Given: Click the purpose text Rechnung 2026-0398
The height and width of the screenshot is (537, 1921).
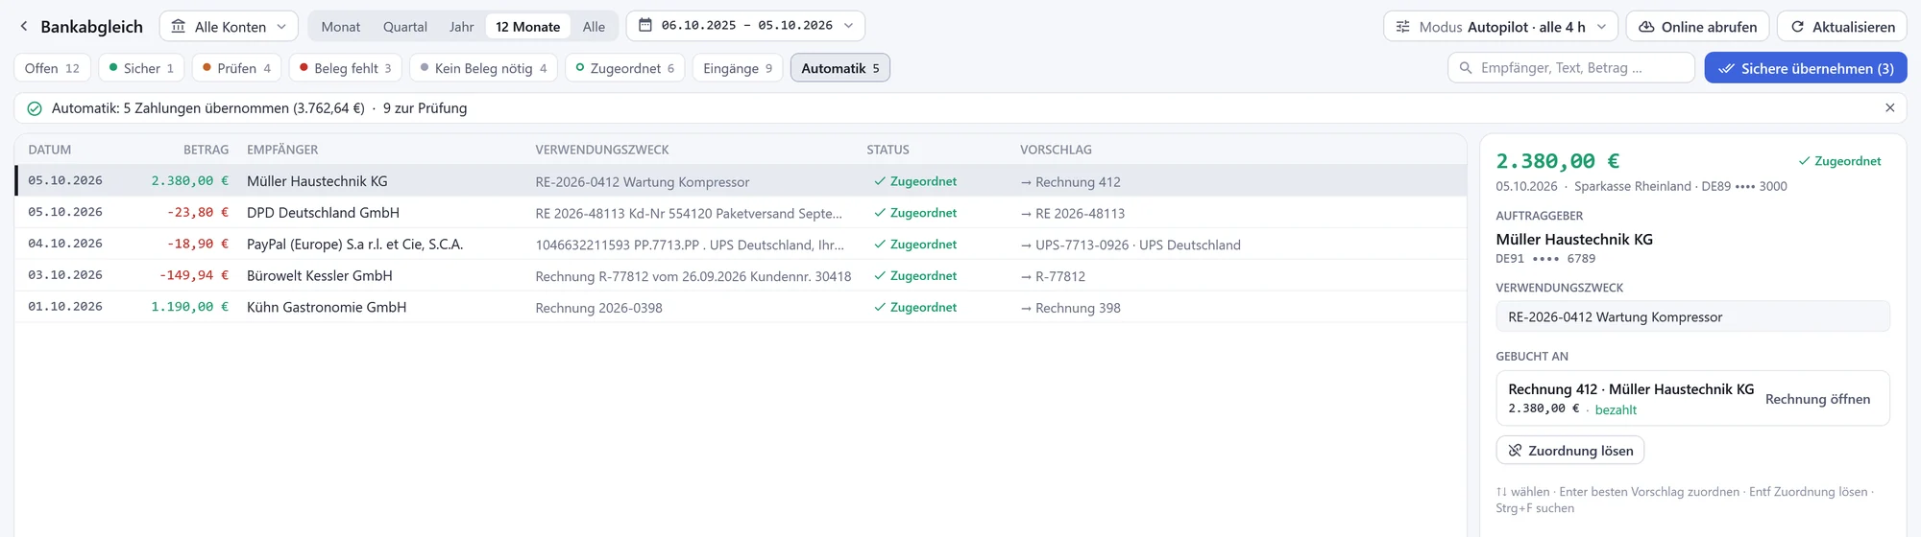Looking at the screenshot, I should click(x=598, y=308).
